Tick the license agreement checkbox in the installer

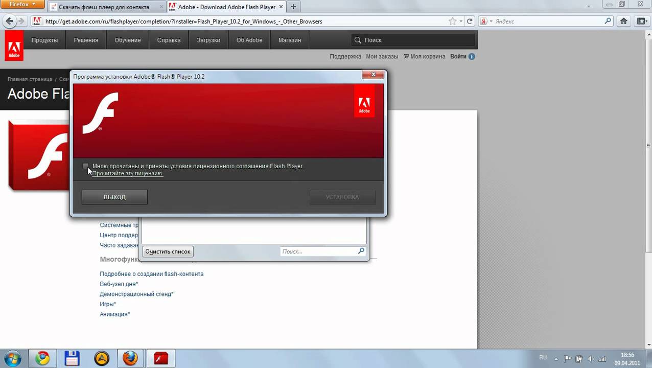tap(86, 166)
